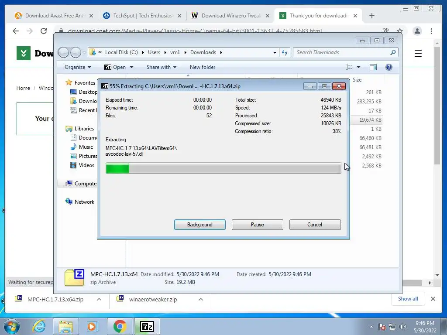Bookmark this page with the star icon
This screenshot has width=447, height=335.
400,31
